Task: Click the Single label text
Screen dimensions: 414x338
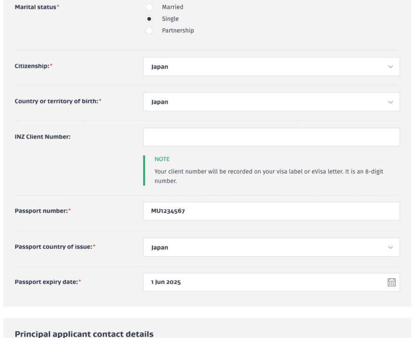Action: tap(170, 19)
